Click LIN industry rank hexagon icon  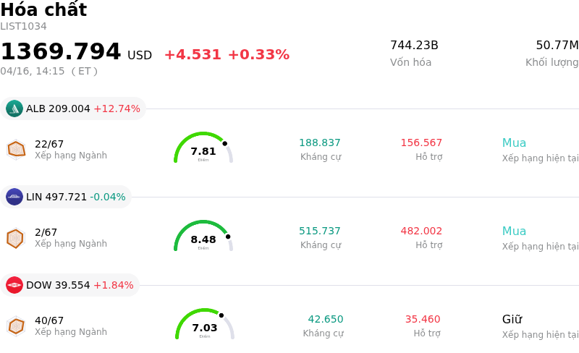click(x=15, y=238)
